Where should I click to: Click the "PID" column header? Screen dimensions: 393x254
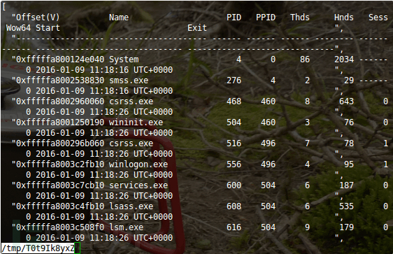234,17
